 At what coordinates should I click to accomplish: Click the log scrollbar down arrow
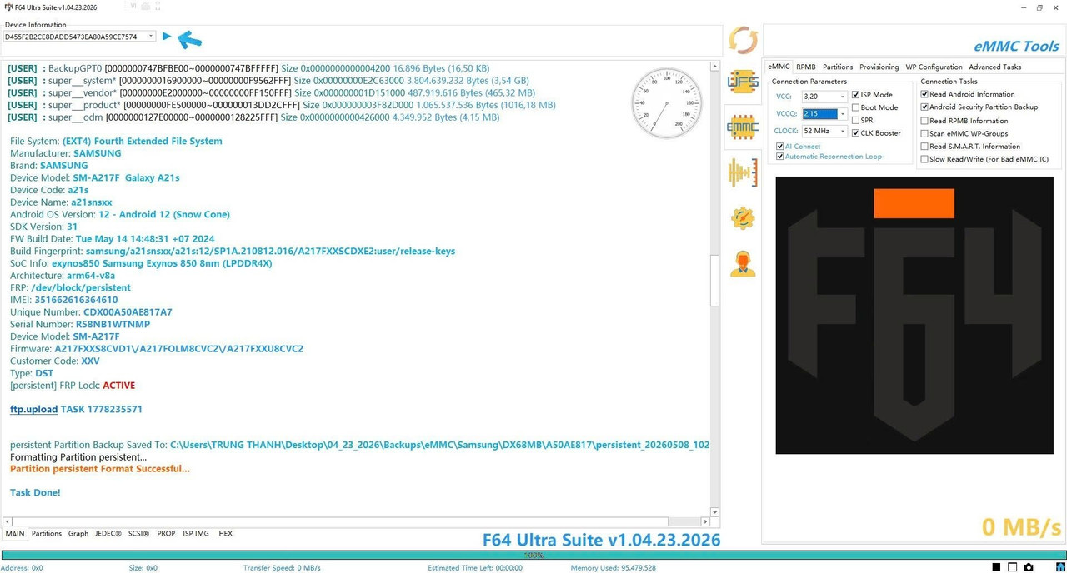[x=715, y=512]
